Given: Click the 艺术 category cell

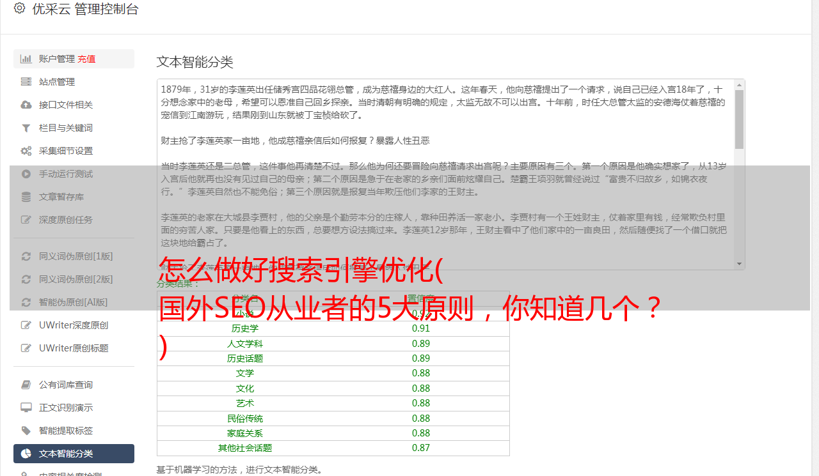Looking at the screenshot, I should point(245,403).
